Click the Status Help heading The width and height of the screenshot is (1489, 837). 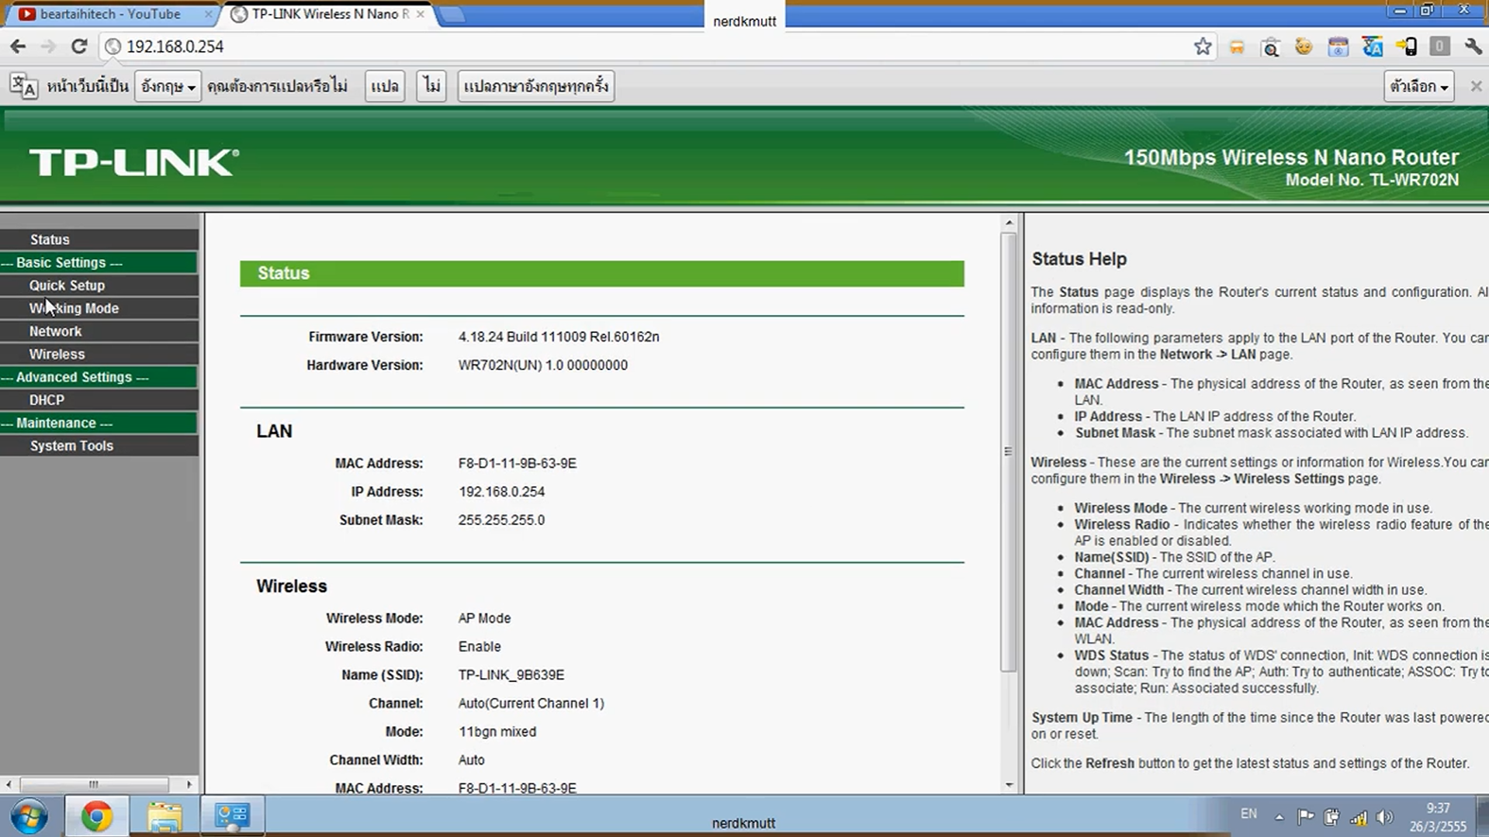tap(1079, 259)
